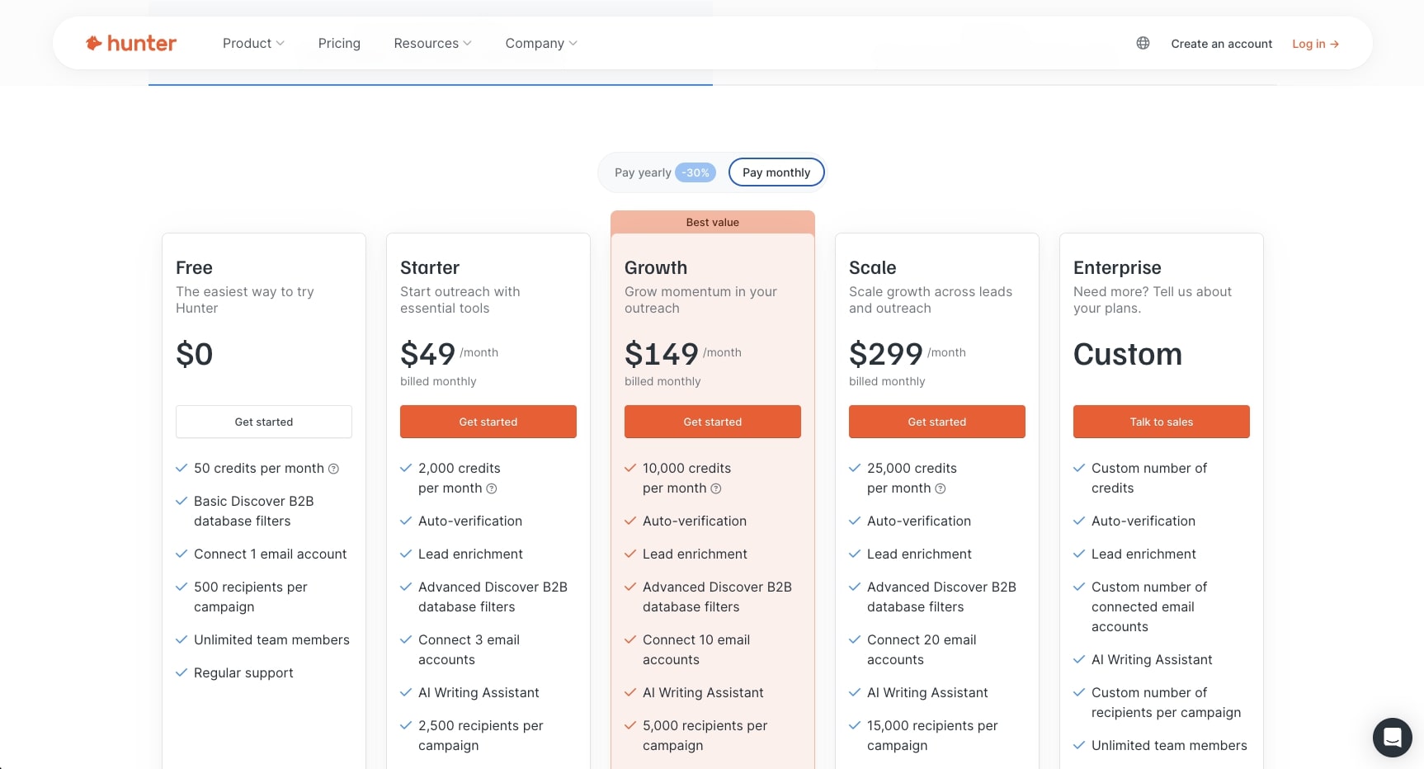The width and height of the screenshot is (1424, 769).
Task: Click 'Basic Discover B2B database filters'
Action: pos(254,511)
